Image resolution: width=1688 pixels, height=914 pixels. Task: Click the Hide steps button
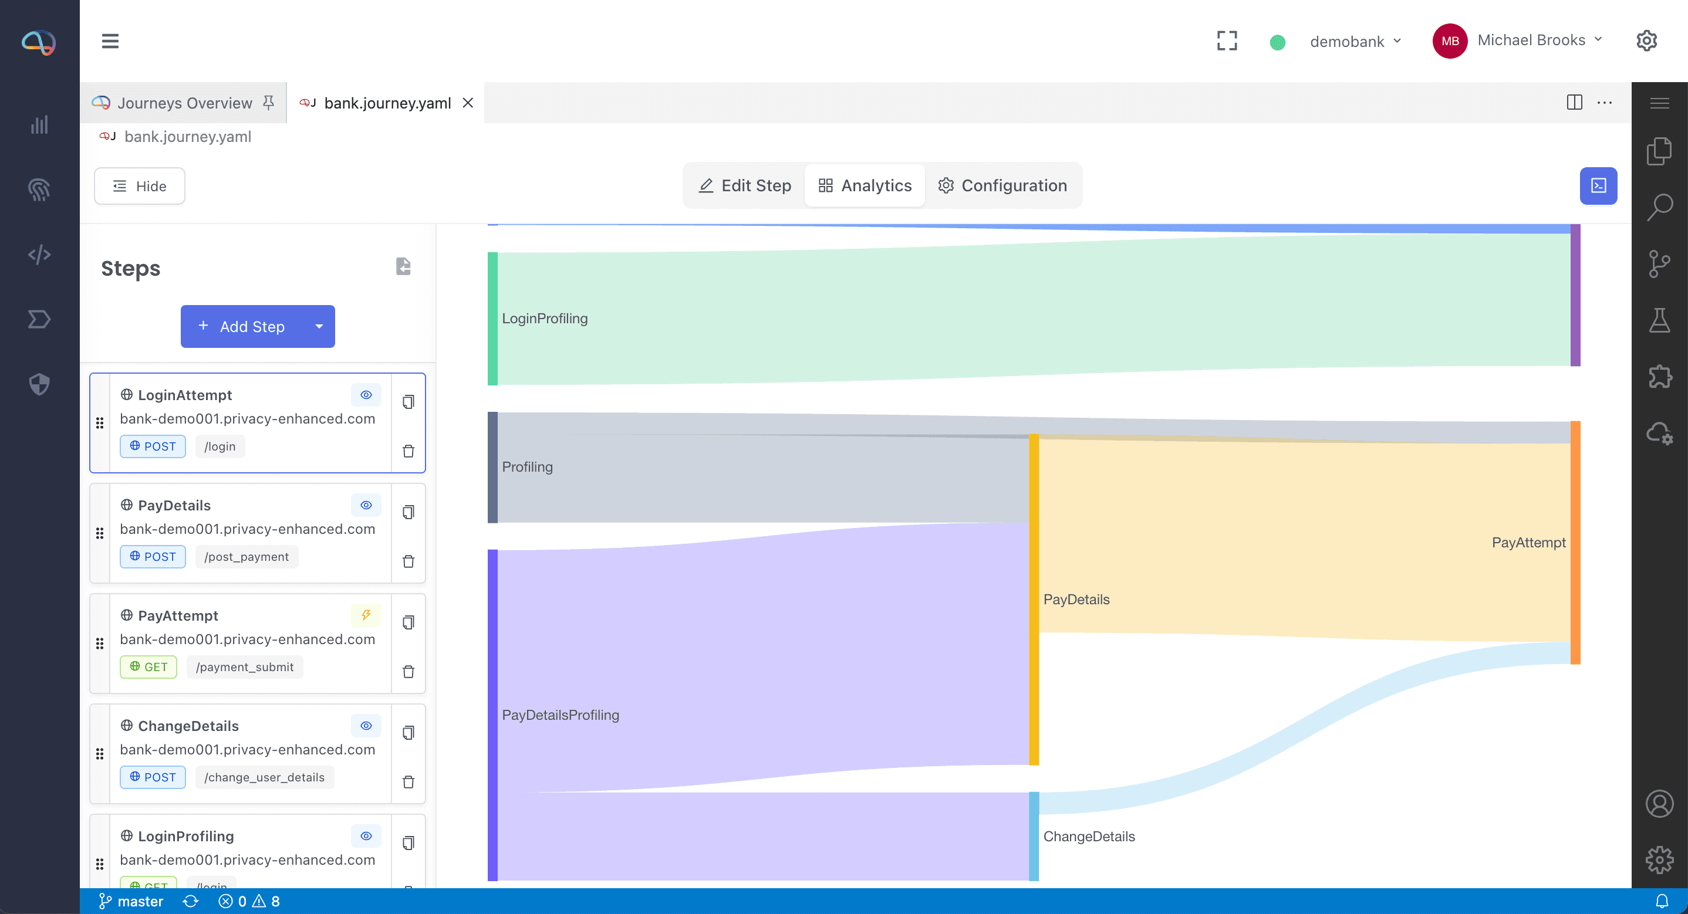[140, 186]
